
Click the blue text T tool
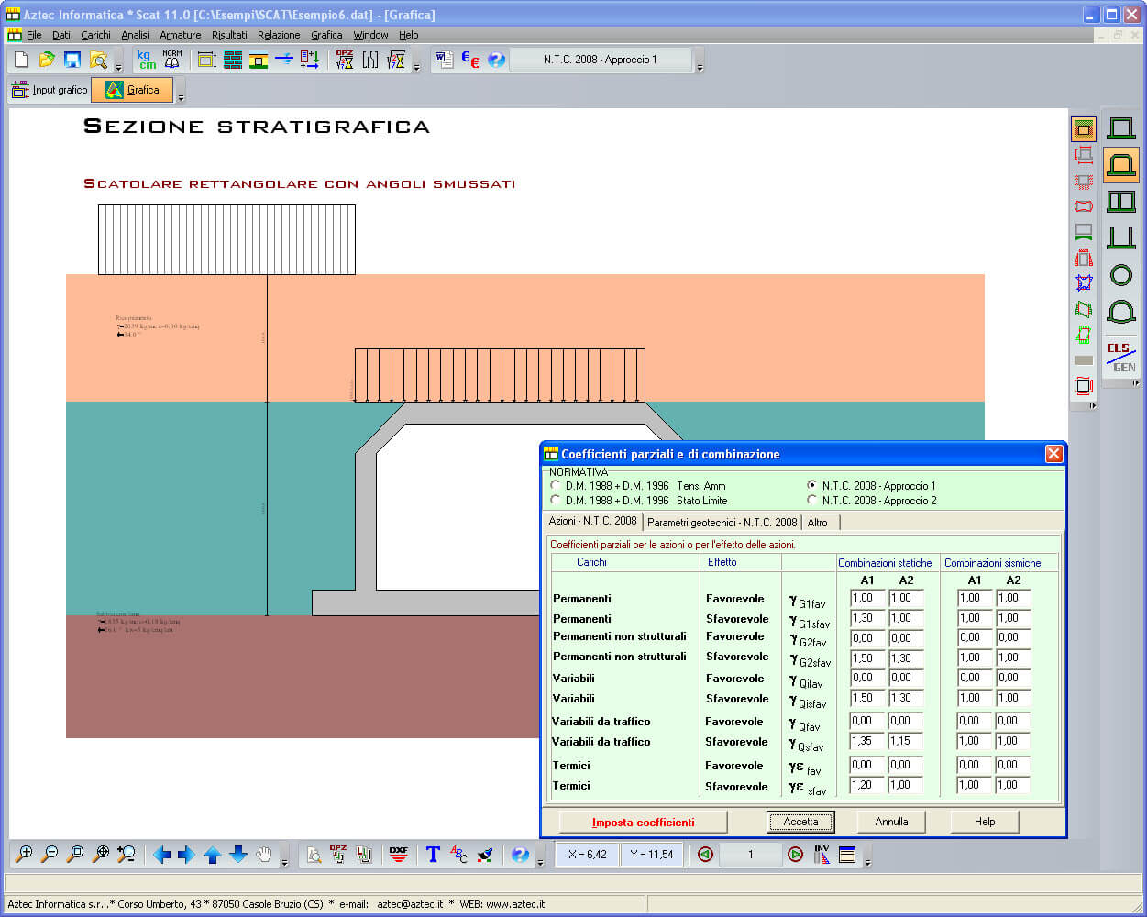pyautogui.click(x=433, y=855)
